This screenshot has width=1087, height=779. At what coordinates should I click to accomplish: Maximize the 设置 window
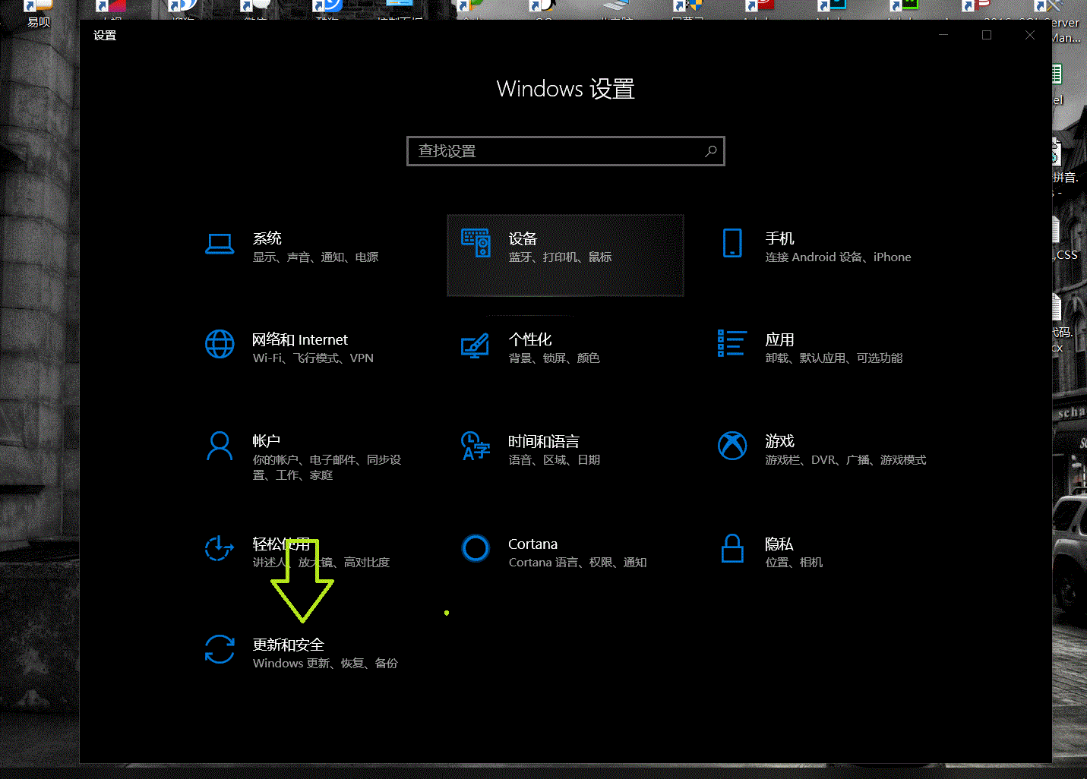point(987,35)
